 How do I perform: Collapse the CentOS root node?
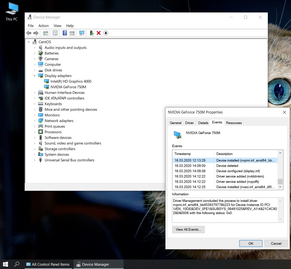29,42
